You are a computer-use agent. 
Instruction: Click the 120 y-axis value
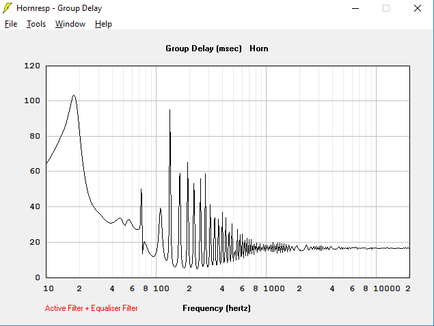pos(32,66)
